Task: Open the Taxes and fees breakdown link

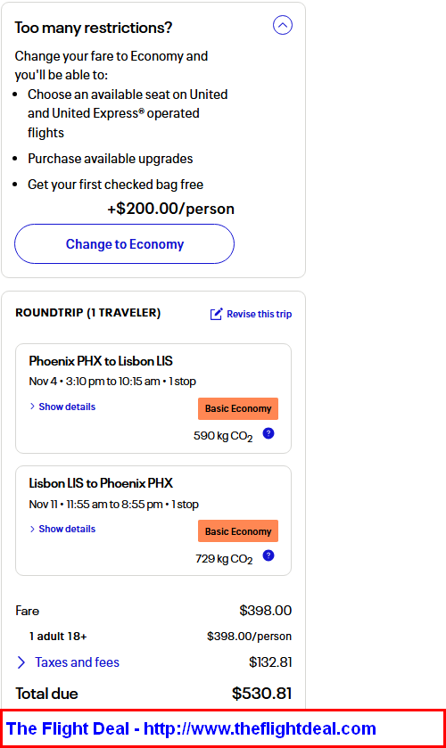Action: 77,662
